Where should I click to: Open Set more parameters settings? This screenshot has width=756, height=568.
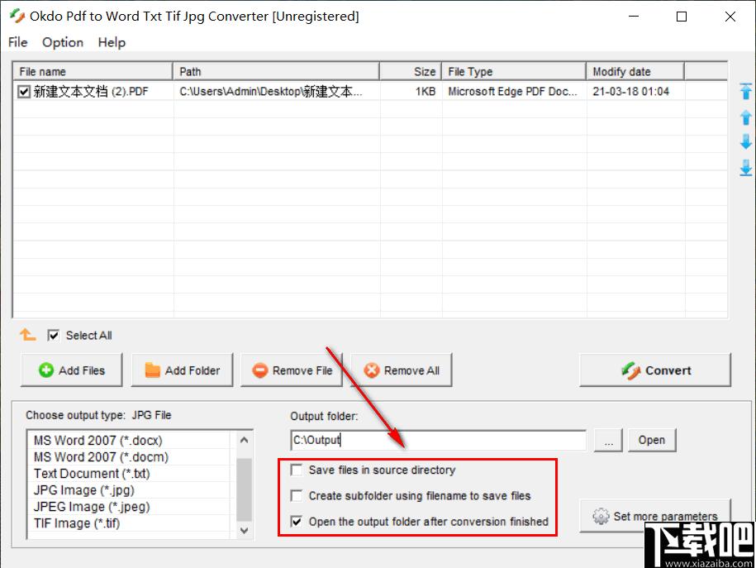[655, 516]
